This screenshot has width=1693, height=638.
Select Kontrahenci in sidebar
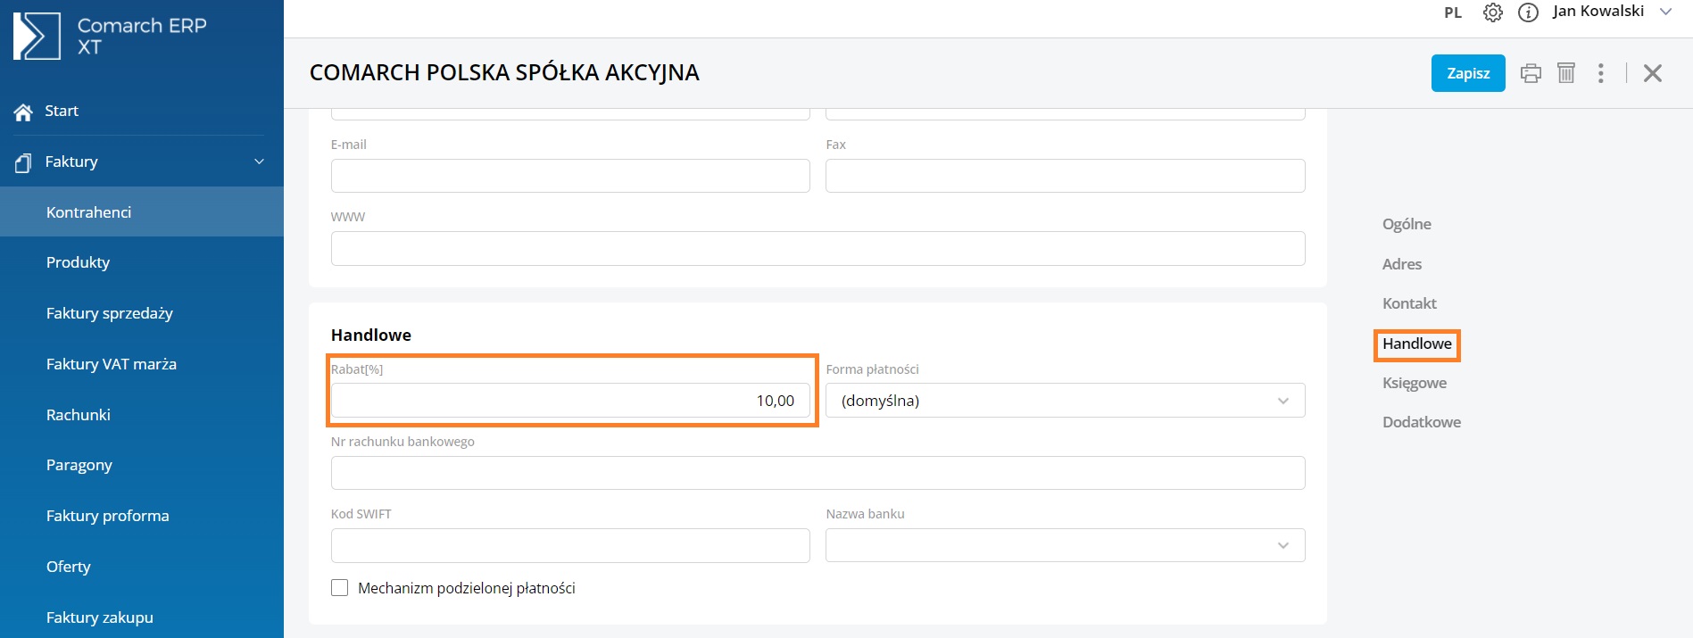[142, 211]
